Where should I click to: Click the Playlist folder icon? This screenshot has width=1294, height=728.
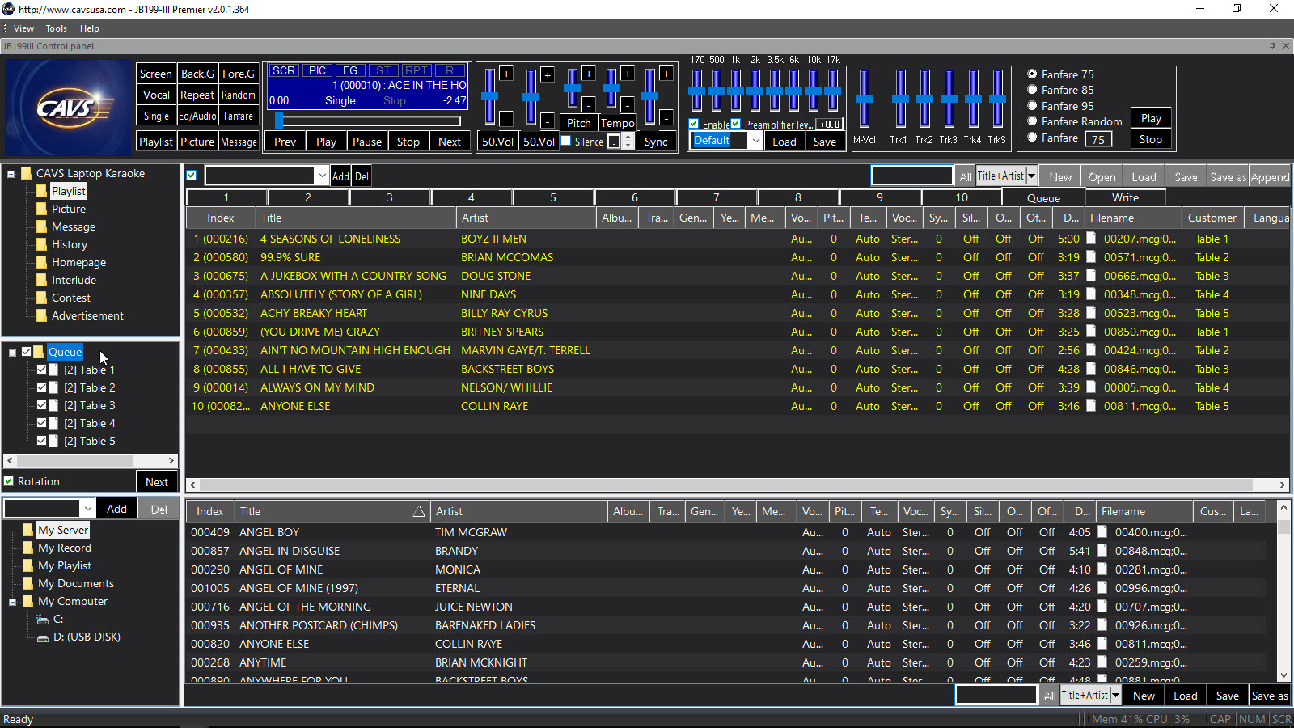pyautogui.click(x=42, y=191)
